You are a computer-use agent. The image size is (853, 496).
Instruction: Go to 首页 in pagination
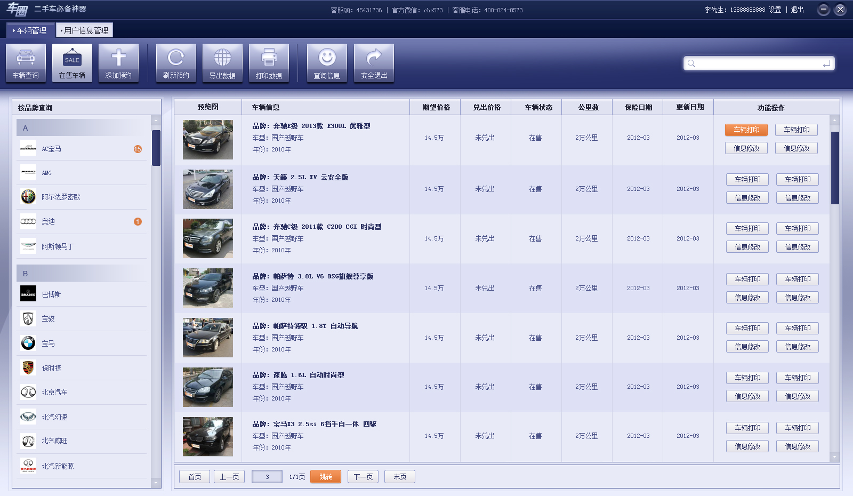point(195,476)
